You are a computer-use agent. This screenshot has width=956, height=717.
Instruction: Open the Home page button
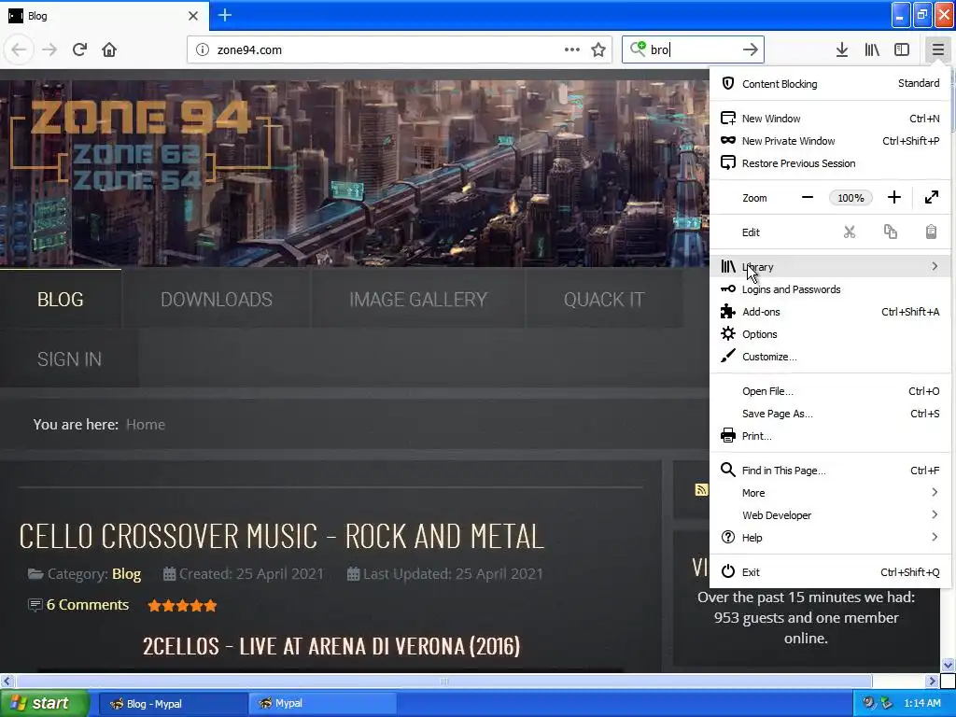click(x=109, y=50)
